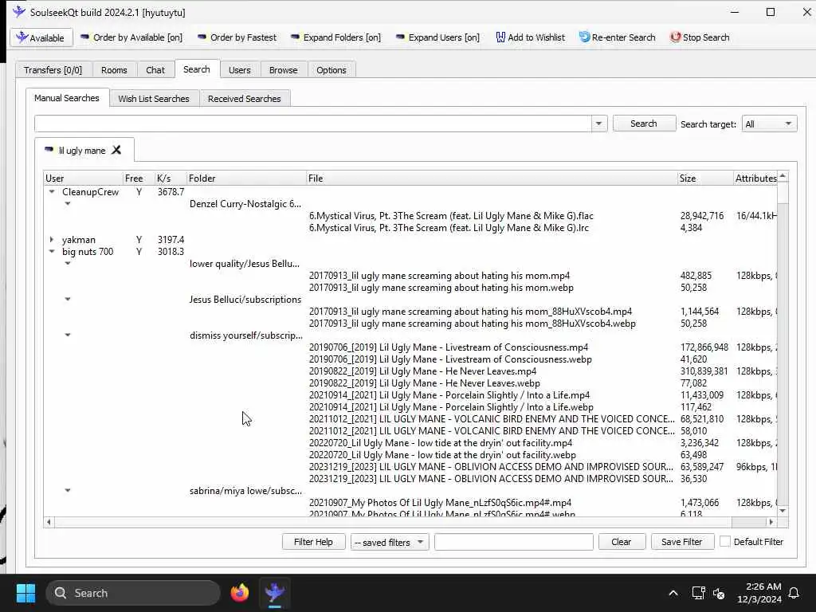Screen dimensions: 816x612
Task: Select My Photos Of Lil Ugly Mane .mp4 file
Action: (440, 503)
